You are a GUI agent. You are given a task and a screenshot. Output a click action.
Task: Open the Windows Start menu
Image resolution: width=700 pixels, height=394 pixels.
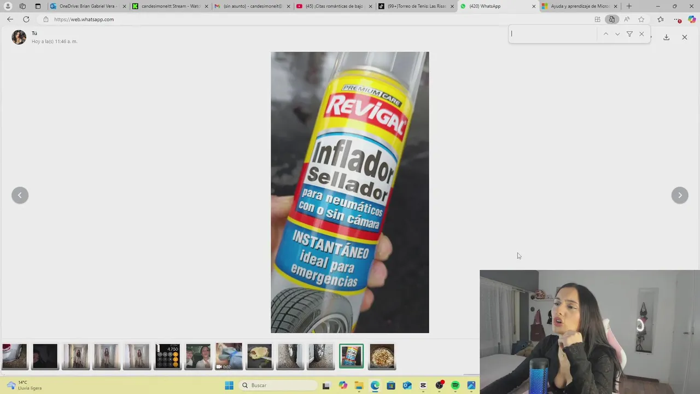tap(229, 385)
